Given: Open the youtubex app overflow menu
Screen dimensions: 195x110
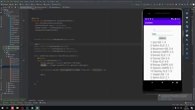Looking at the screenshot, I should [x=179, y=23].
